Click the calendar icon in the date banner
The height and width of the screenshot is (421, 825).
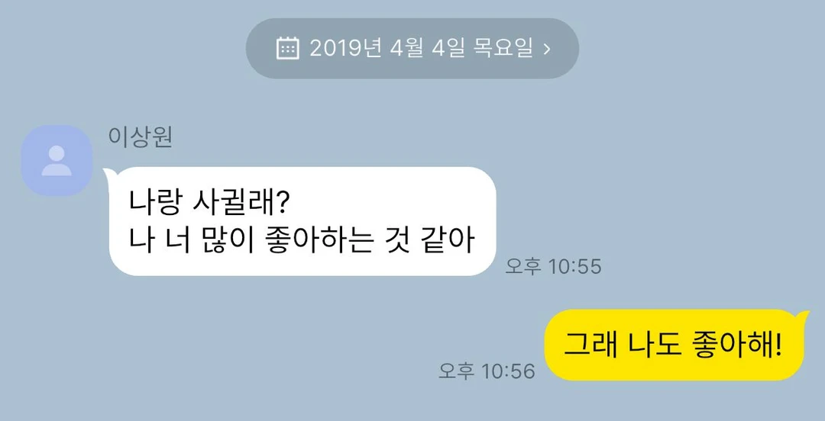(288, 48)
